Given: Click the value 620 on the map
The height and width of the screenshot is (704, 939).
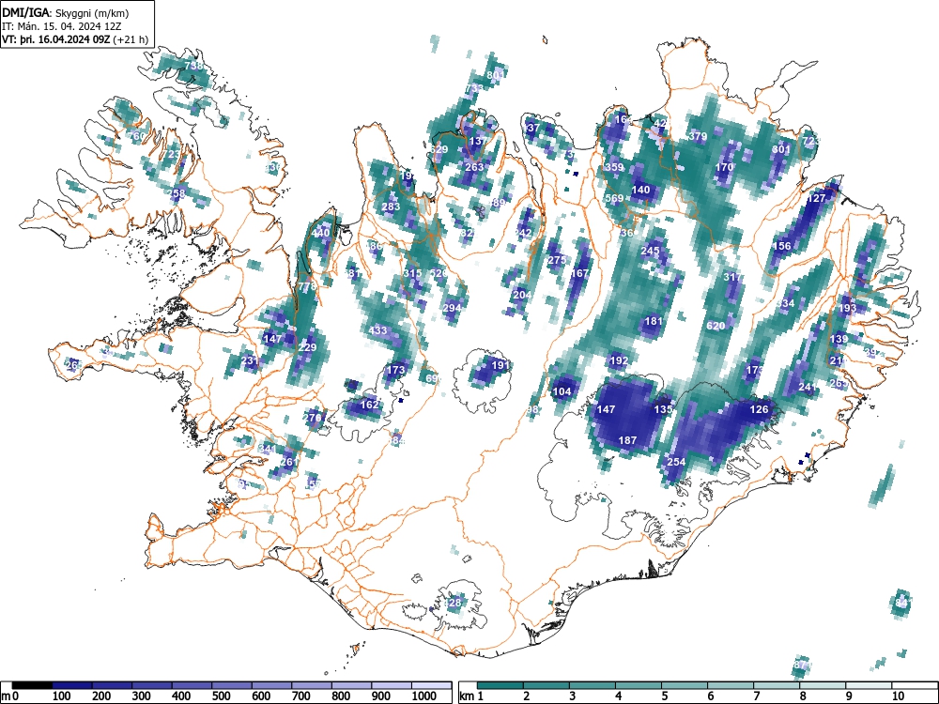Looking at the screenshot, I should click(x=716, y=327).
